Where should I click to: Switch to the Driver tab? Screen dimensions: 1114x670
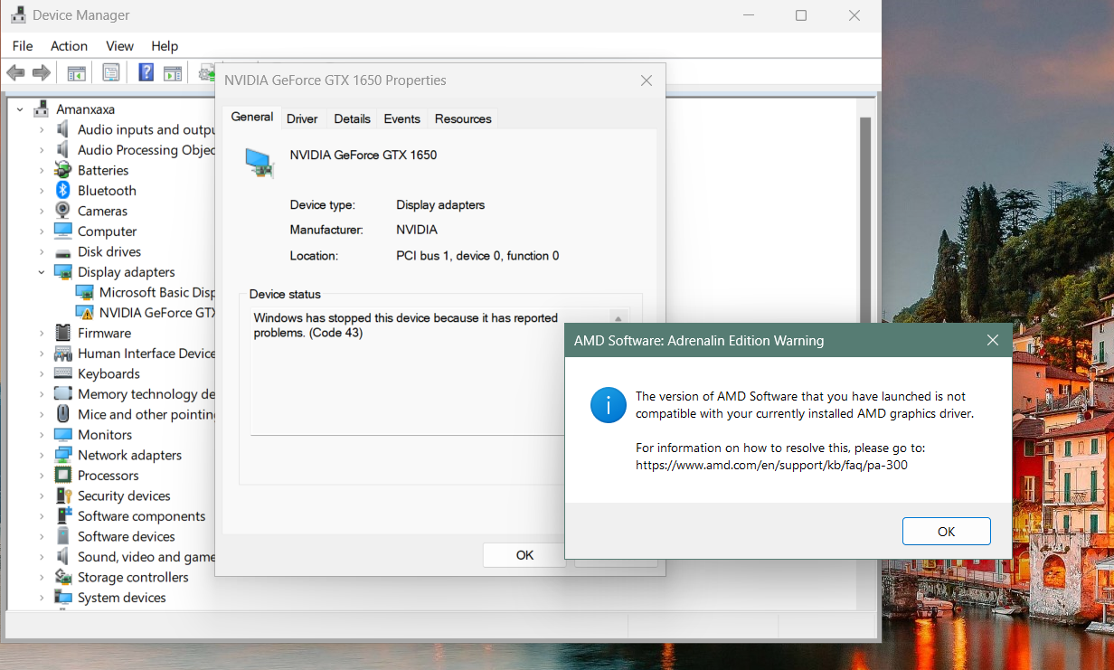302,118
